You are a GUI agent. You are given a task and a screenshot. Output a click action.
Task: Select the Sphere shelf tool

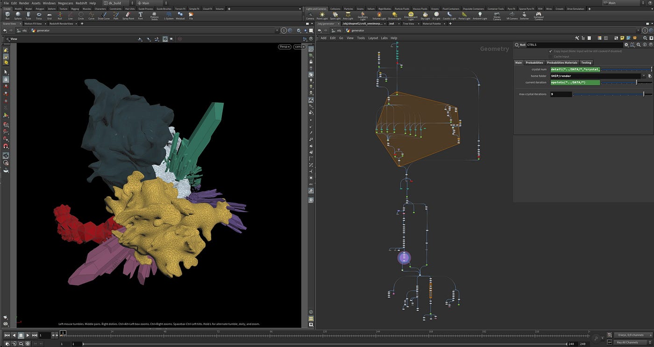click(18, 16)
